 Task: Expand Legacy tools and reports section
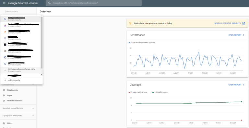[x=18, y=116]
